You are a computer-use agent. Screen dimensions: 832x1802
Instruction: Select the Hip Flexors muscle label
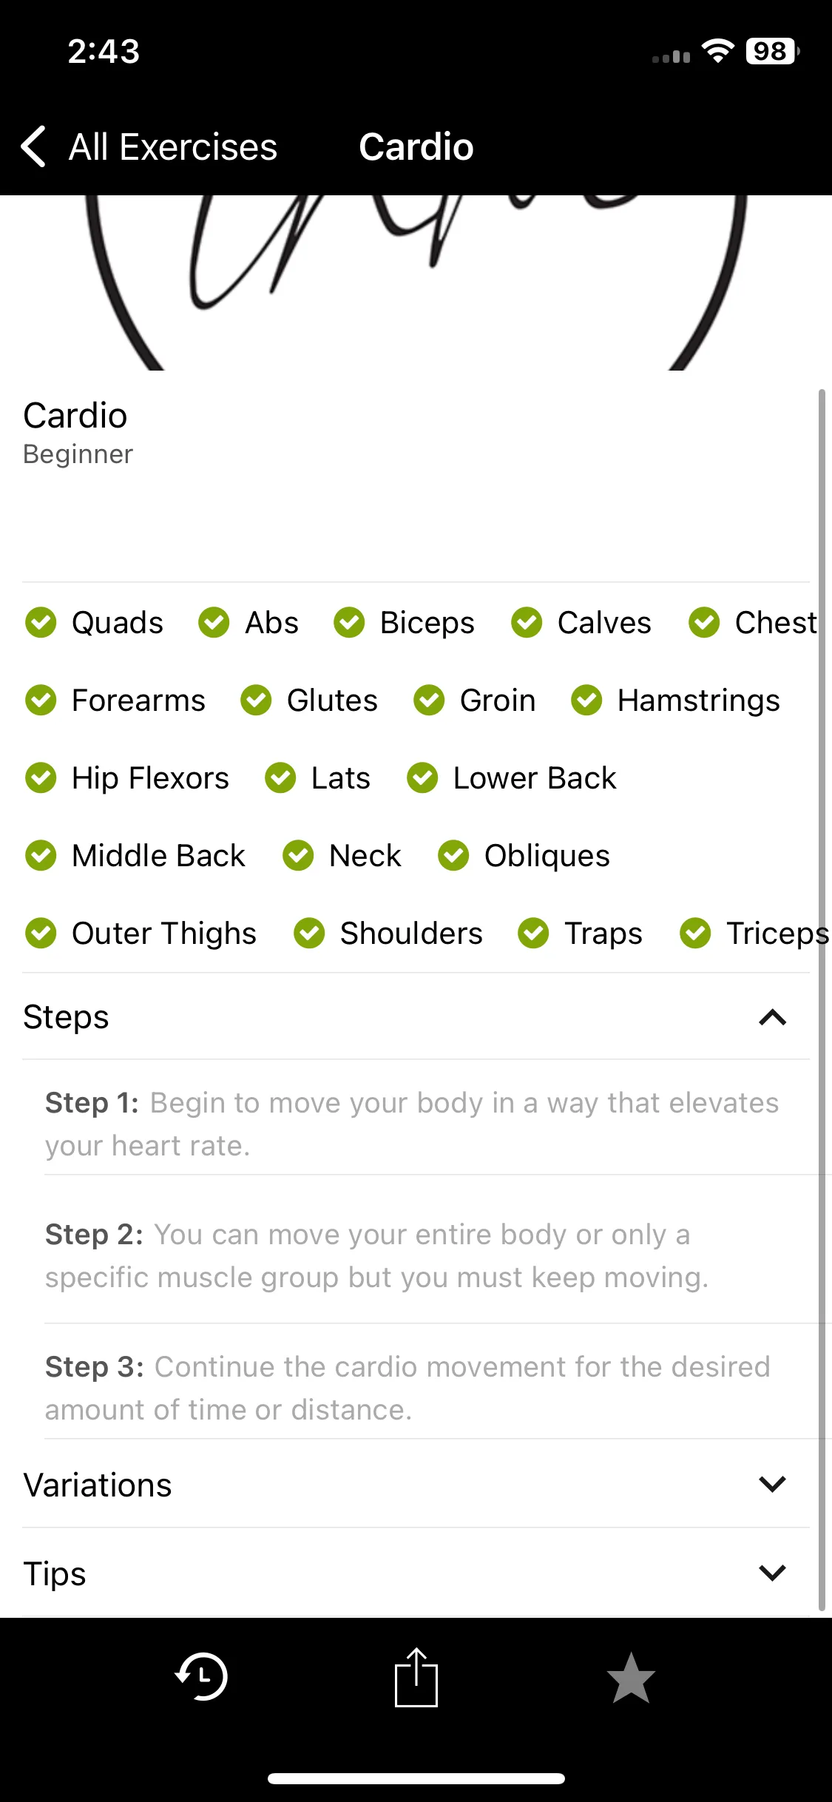click(151, 777)
